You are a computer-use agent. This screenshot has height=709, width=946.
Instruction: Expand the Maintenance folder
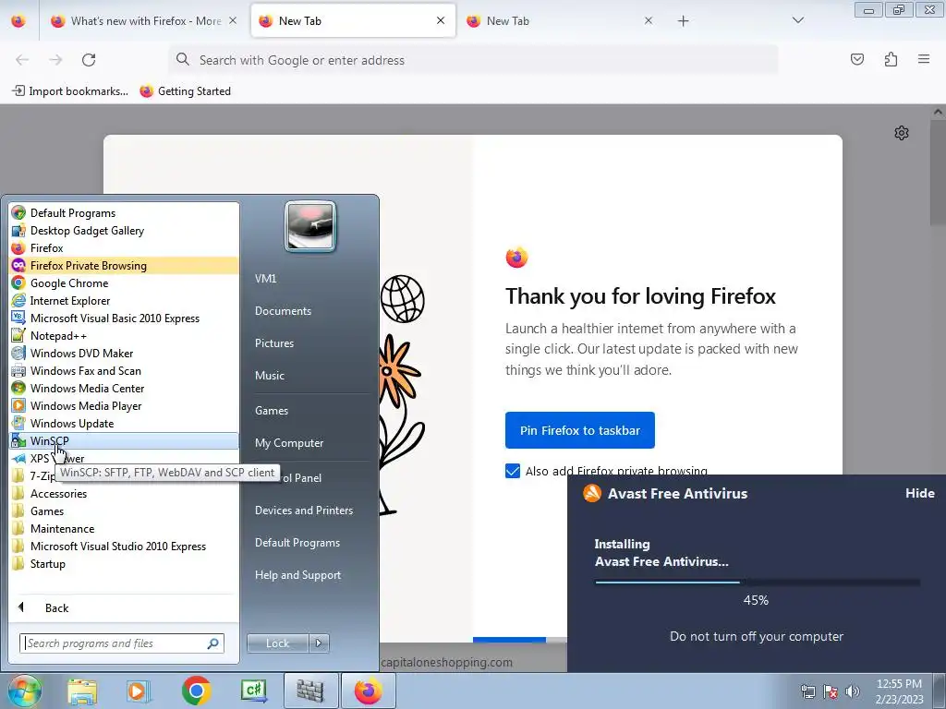tap(124, 529)
